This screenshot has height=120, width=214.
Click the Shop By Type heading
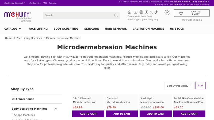tap(22, 89)
